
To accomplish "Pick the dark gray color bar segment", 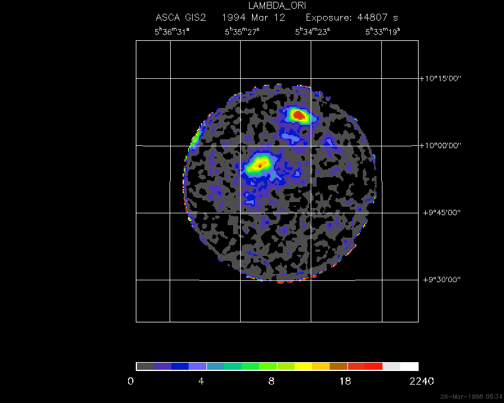I will [145, 366].
